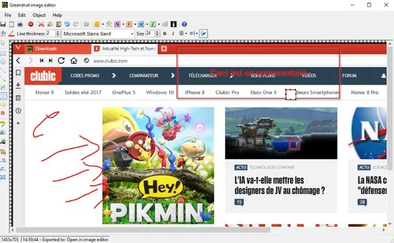This screenshot has width=394, height=243.
Task: Open the Microsoft Sans Serif font dropdown
Action: click(x=98, y=33)
